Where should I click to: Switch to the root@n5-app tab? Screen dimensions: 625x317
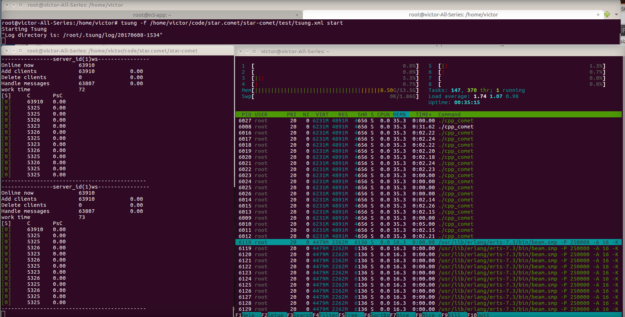coord(152,15)
